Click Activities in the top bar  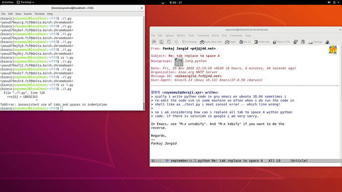7,2
